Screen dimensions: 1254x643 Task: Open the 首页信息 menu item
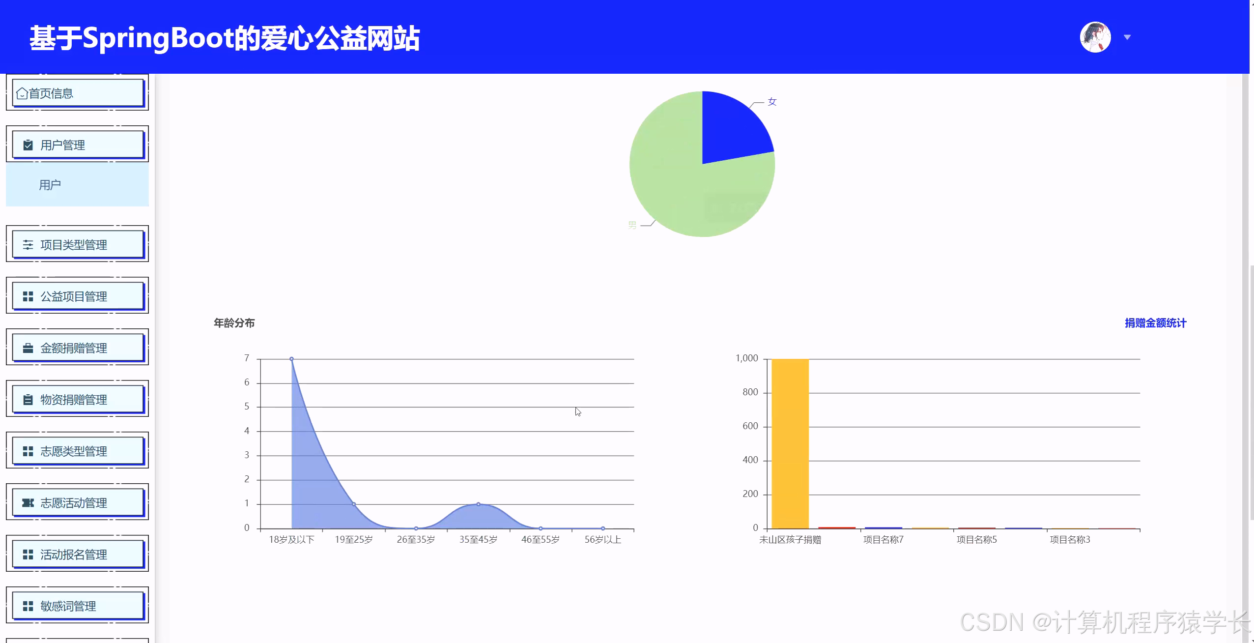coord(77,93)
